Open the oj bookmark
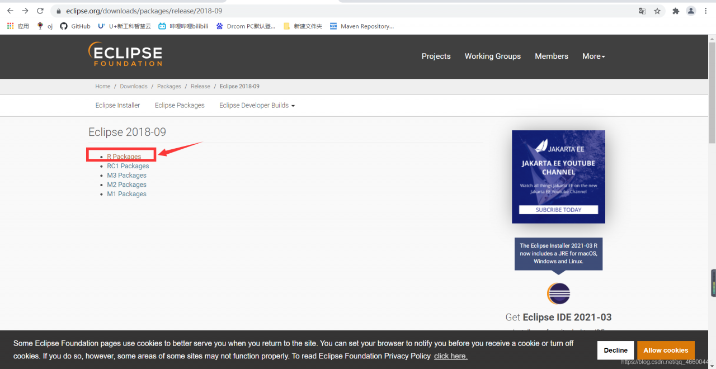 click(45, 26)
